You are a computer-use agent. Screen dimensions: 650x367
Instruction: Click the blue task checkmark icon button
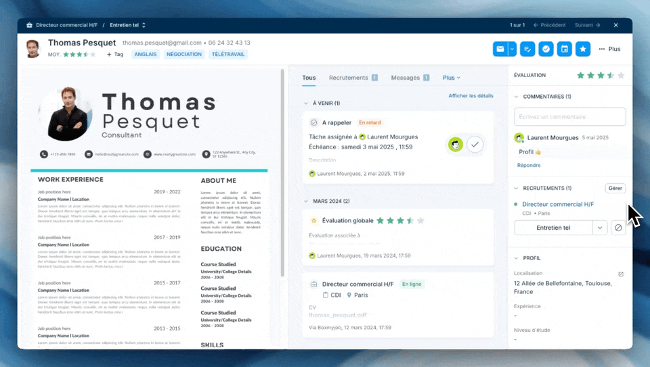[x=546, y=49]
